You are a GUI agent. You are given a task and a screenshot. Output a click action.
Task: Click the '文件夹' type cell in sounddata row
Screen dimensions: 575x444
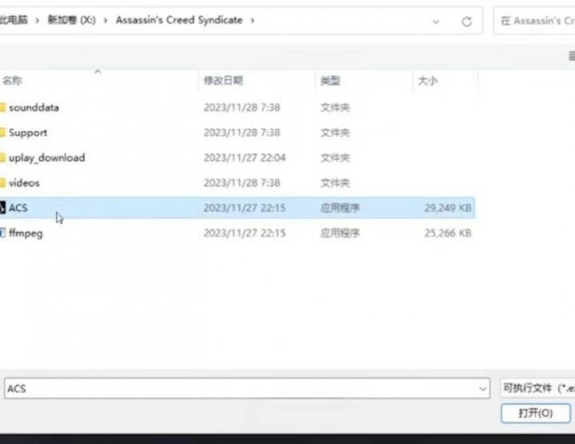[335, 107]
